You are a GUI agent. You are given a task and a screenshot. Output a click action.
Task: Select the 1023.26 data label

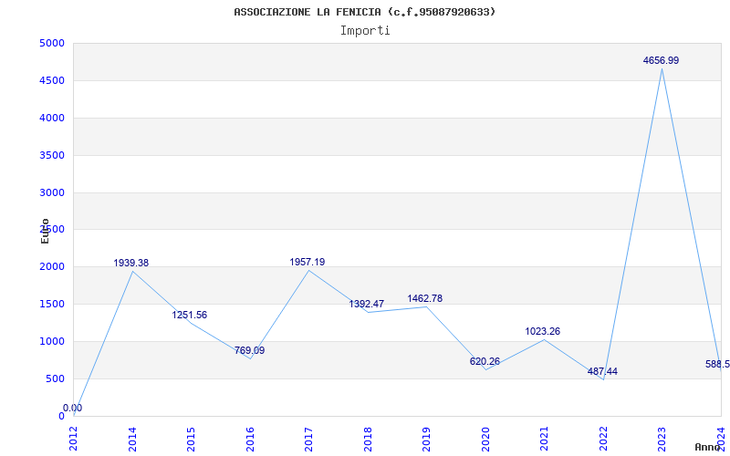click(543, 331)
